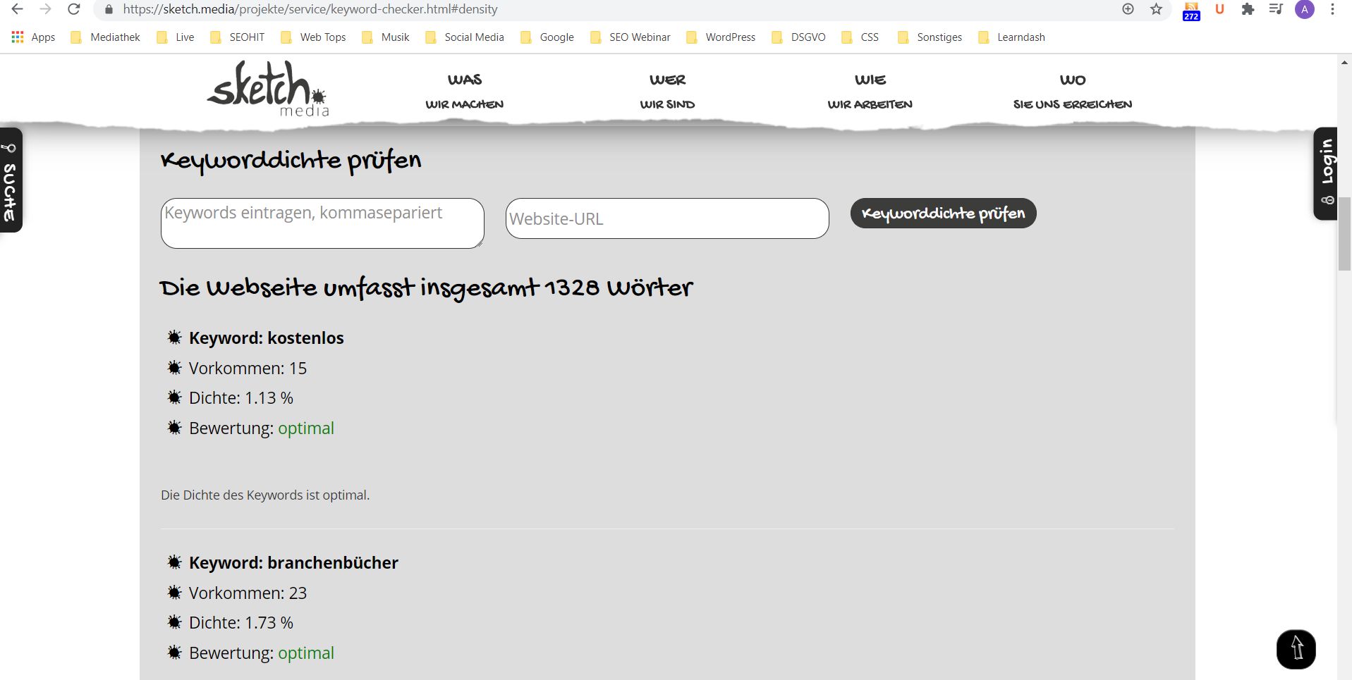Viewport: 1352px width, 680px height.
Task: Select the WIE wir arbeiten menu item
Action: click(870, 92)
